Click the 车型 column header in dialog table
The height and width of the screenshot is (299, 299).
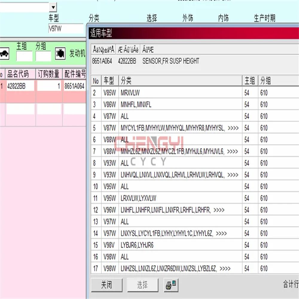(110, 81)
